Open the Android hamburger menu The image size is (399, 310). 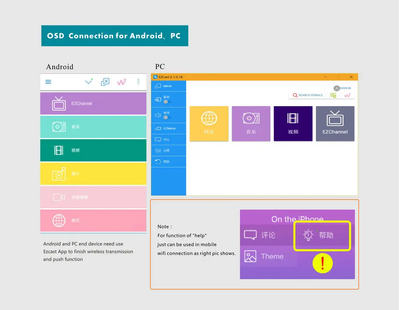48,82
